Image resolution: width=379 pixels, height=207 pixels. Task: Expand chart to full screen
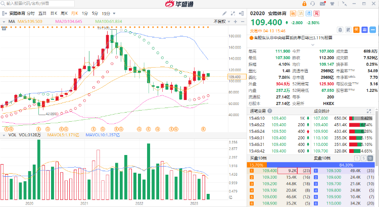tap(233, 14)
